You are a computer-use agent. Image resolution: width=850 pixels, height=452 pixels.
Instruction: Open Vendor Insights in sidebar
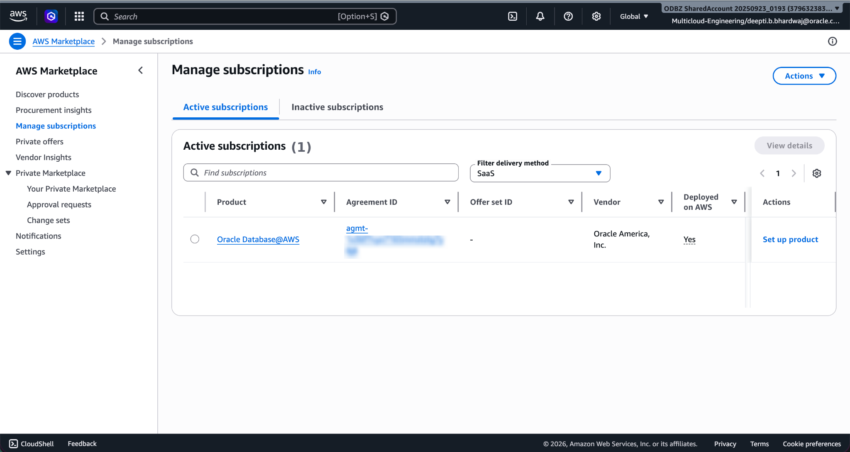[44, 157]
